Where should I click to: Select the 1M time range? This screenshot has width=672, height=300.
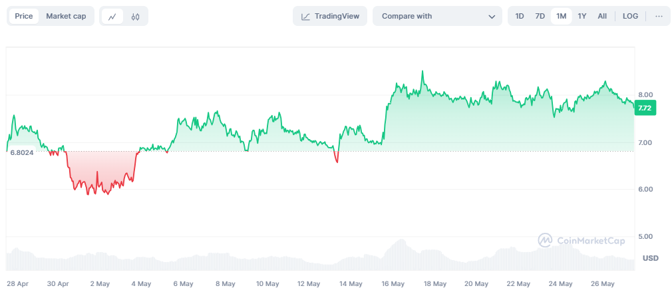(561, 16)
